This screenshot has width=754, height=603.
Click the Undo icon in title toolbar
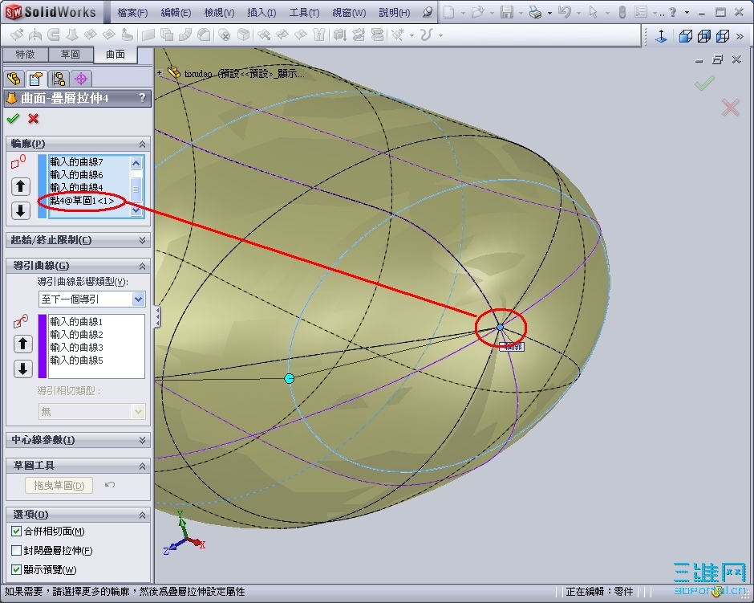coord(565,13)
